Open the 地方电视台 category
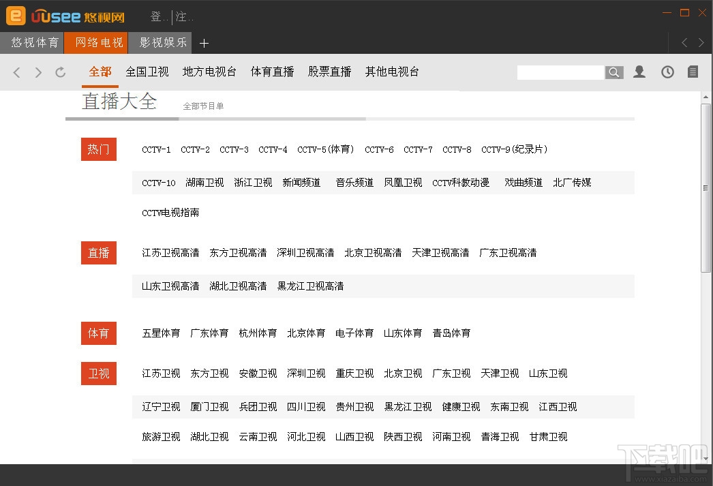This screenshot has height=486, width=713. coord(209,72)
